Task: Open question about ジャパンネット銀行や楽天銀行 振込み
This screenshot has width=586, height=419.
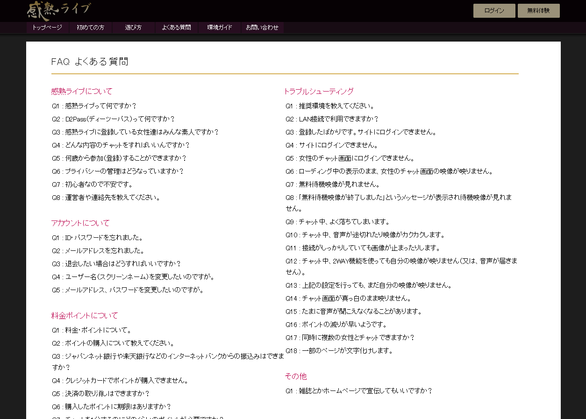Action: pyautogui.click(x=168, y=362)
